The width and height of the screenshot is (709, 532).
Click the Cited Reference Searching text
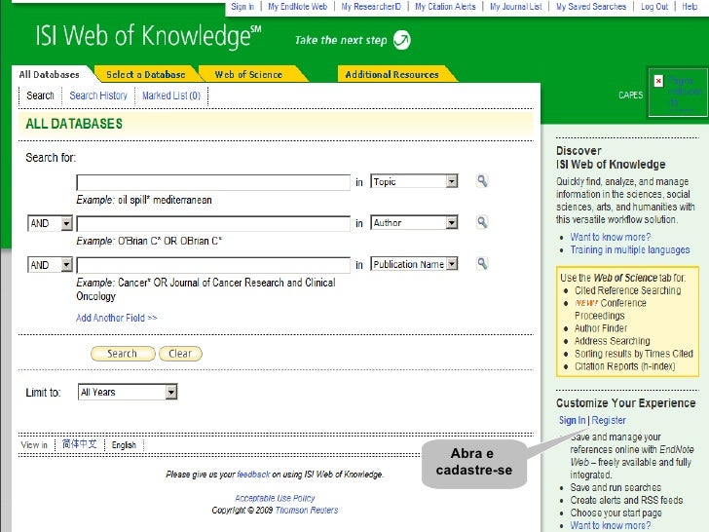tap(627, 290)
